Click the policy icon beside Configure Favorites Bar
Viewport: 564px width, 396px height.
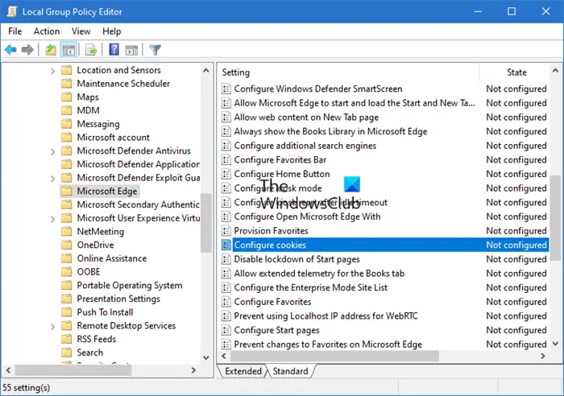[226, 159]
